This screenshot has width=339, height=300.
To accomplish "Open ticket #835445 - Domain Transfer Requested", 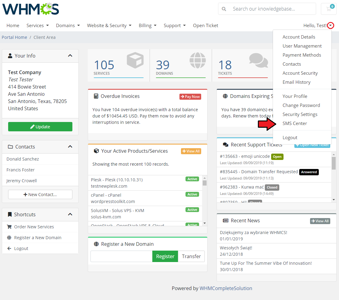I will tap(259, 171).
